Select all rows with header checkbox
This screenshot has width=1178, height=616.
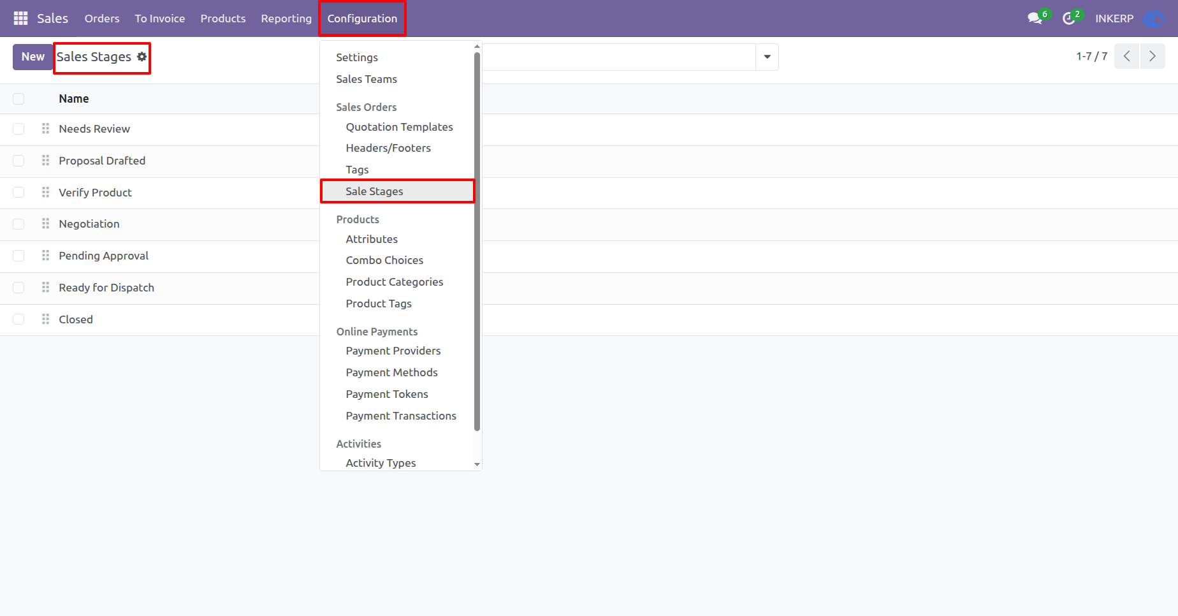(x=18, y=99)
